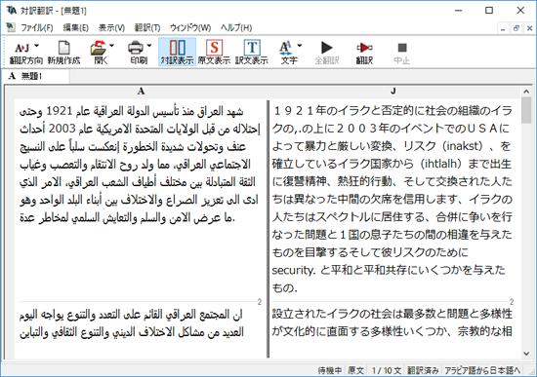This screenshot has height=377, width=537.
Task: Click the 印刷 printer icon
Action: [x=136, y=48]
